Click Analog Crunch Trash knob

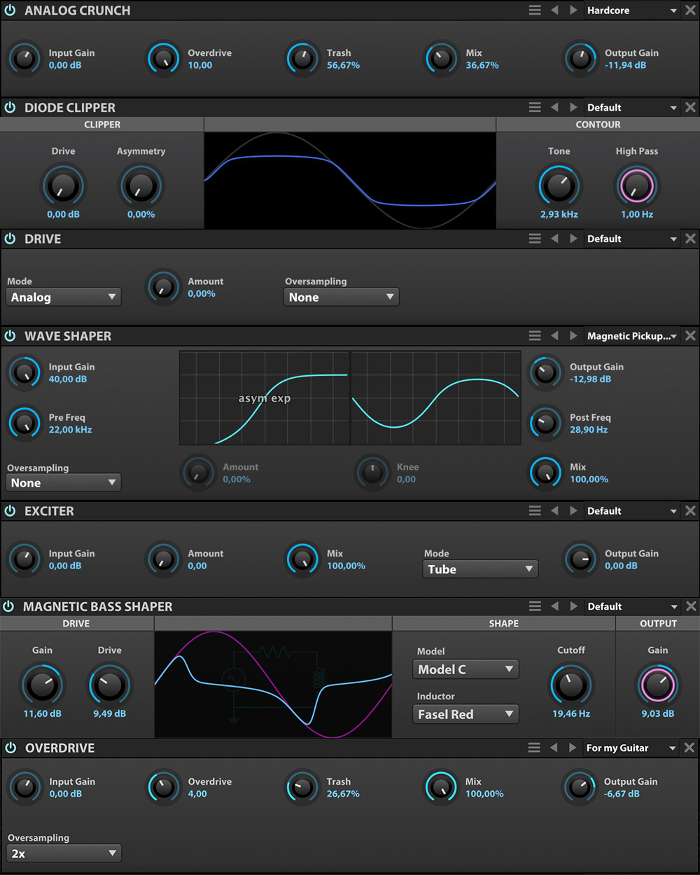[302, 59]
